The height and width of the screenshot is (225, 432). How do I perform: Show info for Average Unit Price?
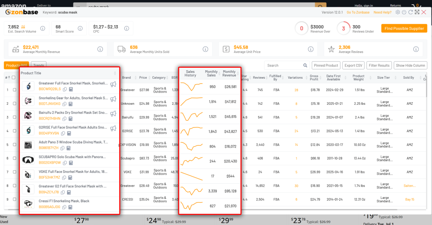(310, 49)
